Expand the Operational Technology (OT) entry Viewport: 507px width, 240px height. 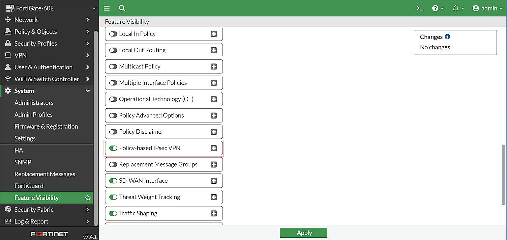(x=214, y=99)
